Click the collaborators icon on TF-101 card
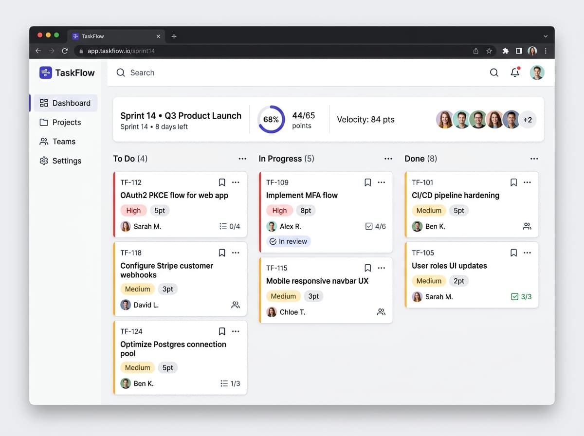 tap(527, 226)
